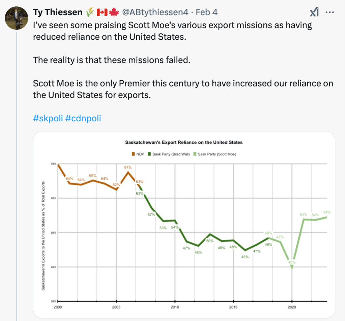Click the Canadian flag emoji in the name
This screenshot has width=345, height=321.
(x=102, y=12)
